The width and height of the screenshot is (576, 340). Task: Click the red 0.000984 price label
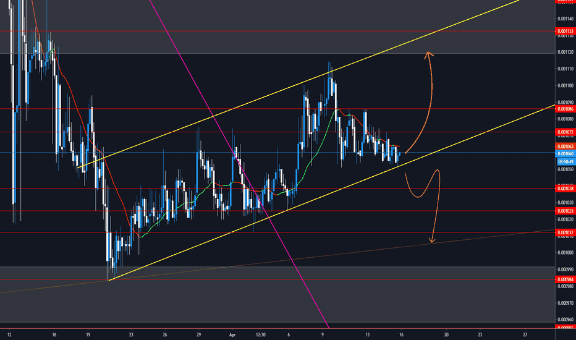565,279
